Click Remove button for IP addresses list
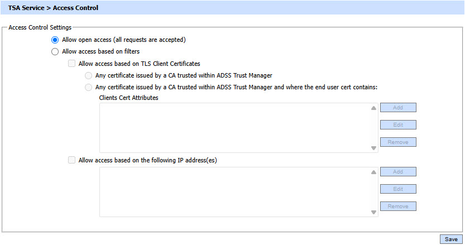The image size is (465, 245). 398,206
